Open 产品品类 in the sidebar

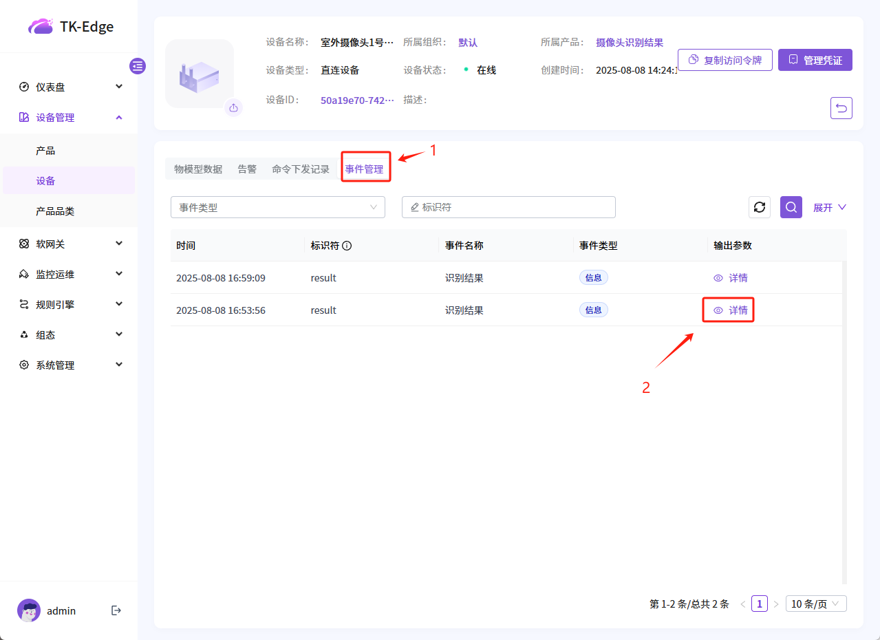55,211
